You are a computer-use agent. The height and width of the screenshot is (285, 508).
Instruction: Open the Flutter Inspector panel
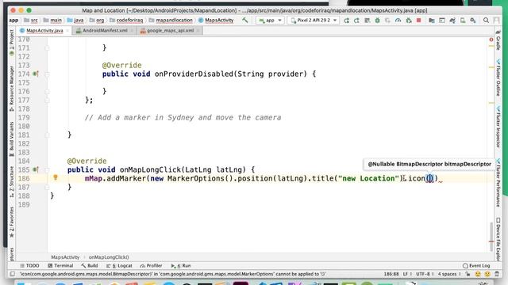pyautogui.click(x=498, y=127)
